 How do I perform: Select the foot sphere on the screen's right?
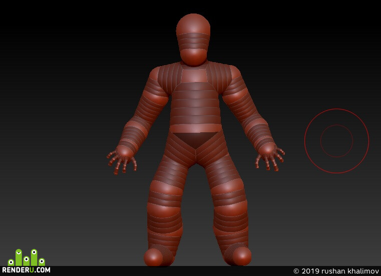(242, 256)
